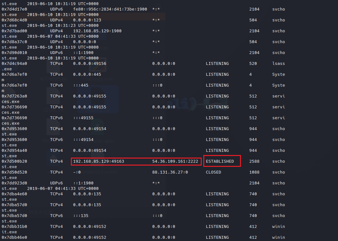Click UDP address 192.168.85.129:1900
338x241 pixels.
[x=97, y=31]
